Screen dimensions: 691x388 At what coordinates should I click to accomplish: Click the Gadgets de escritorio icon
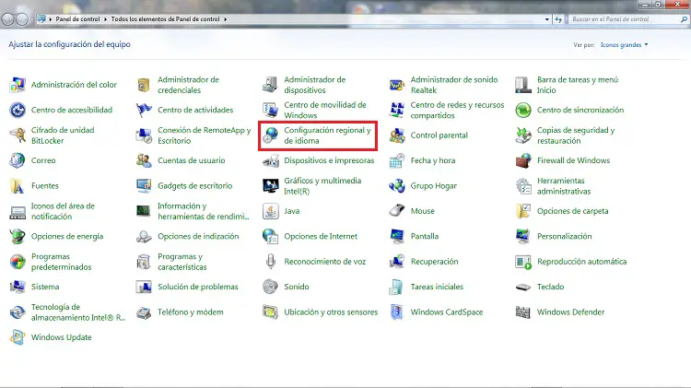point(144,186)
